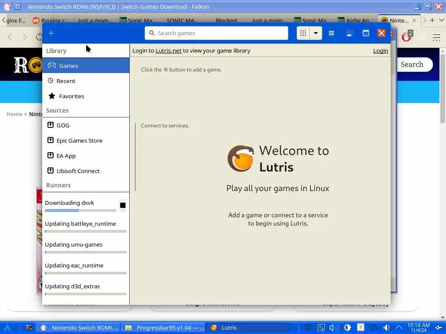The width and height of the screenshot is (446, 334).
Task: Go back in Falkon browser
Action: coord(10,37)
